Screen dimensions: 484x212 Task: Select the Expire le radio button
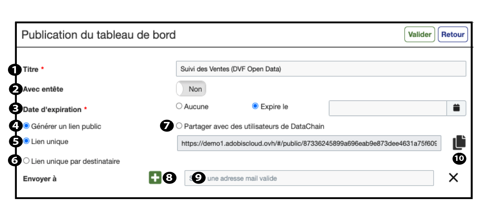pyautogui.click(x=255, y=106)
